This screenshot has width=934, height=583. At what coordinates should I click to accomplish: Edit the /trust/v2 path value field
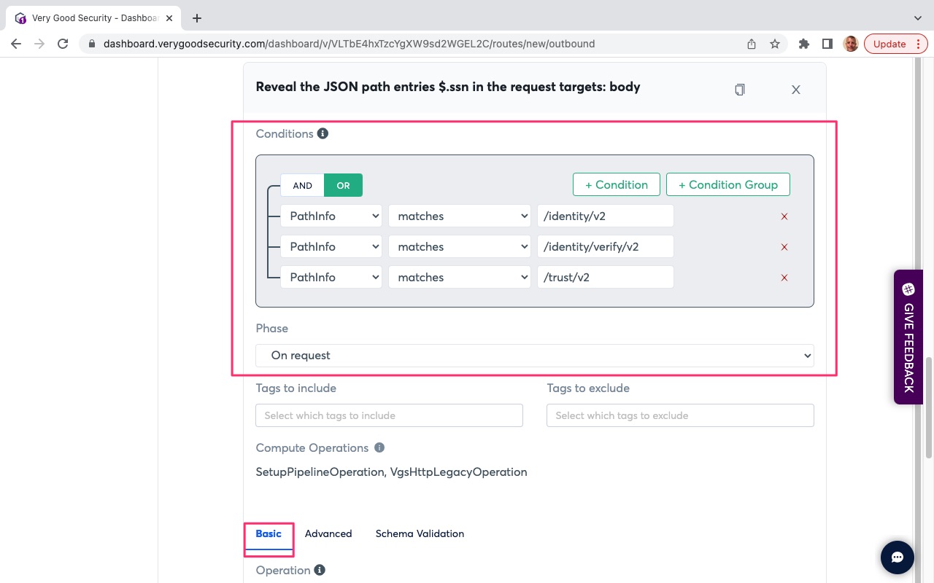(606, 278)
